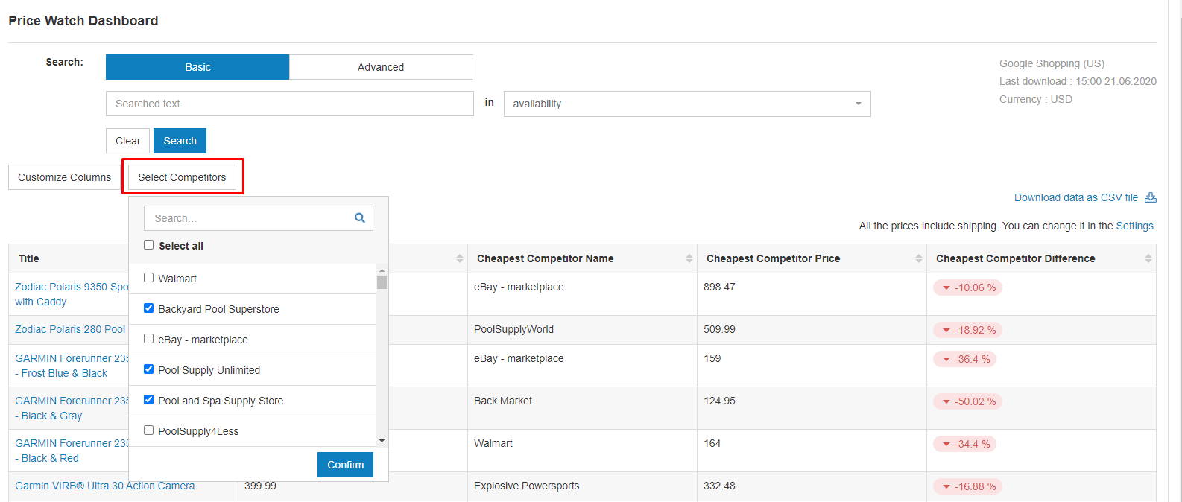1182x502 pixels.
Task: Click the CSV download icon
Action: (1151, 197)
